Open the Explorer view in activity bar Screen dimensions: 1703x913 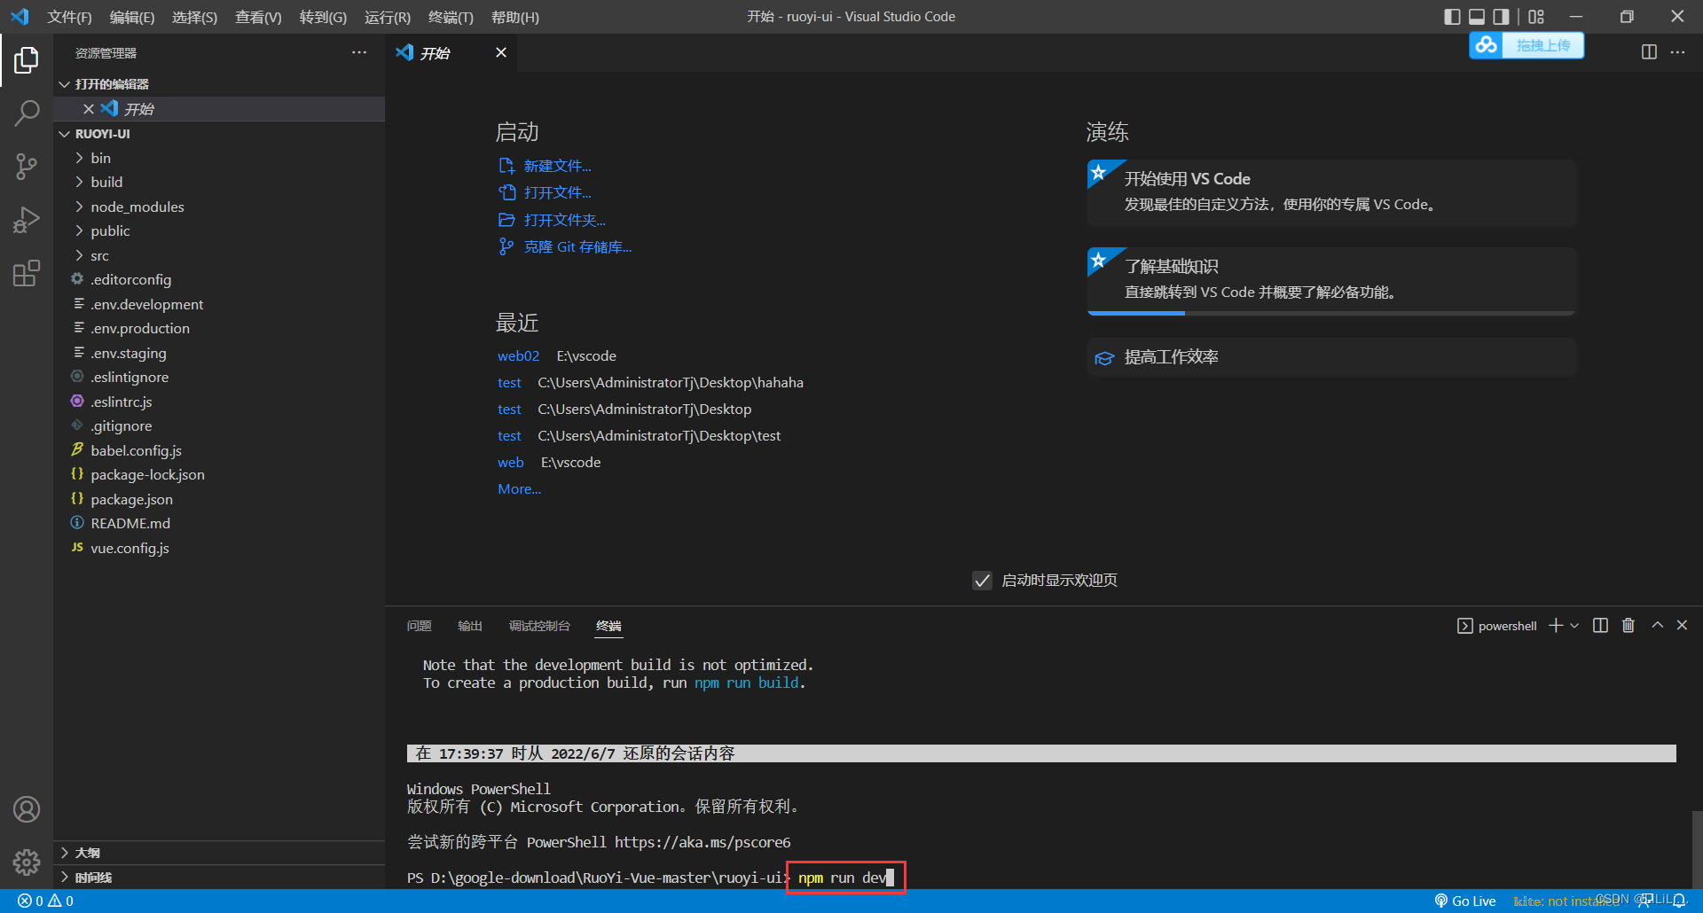click(27, 60)
